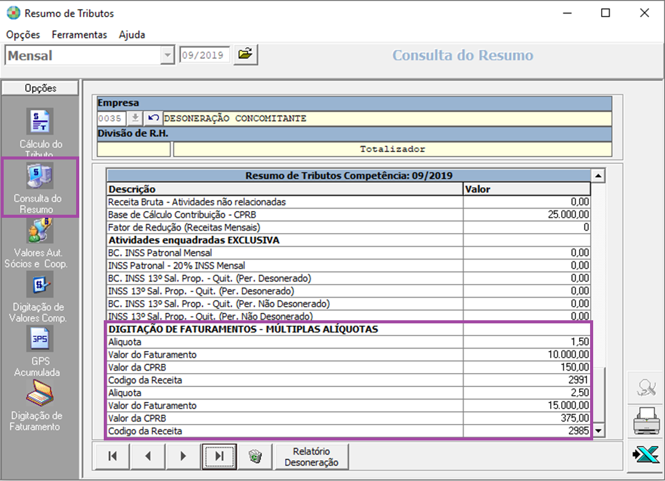Click the DESONERAÇÃO CONCOMITANTE company name field

tap(387, 118)
